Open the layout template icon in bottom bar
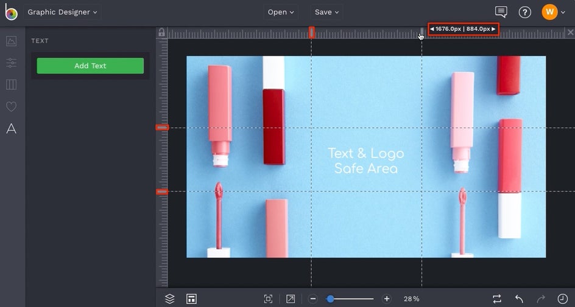The image size is (575, 307). click(191, 298)
